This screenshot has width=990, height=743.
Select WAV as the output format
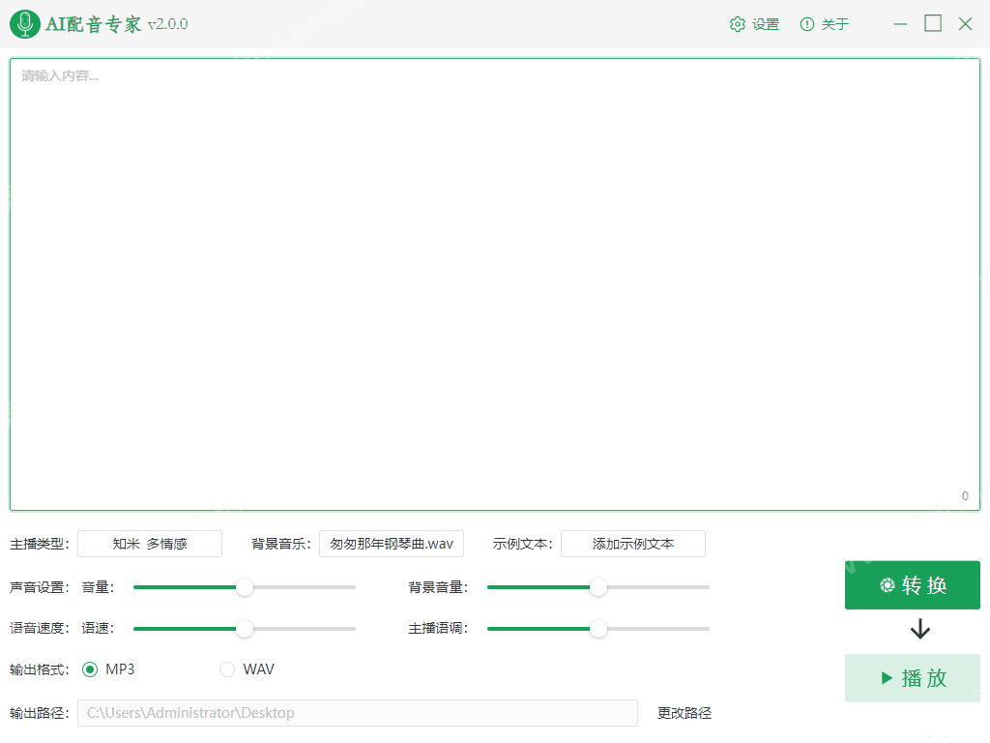tap(227, 669)
